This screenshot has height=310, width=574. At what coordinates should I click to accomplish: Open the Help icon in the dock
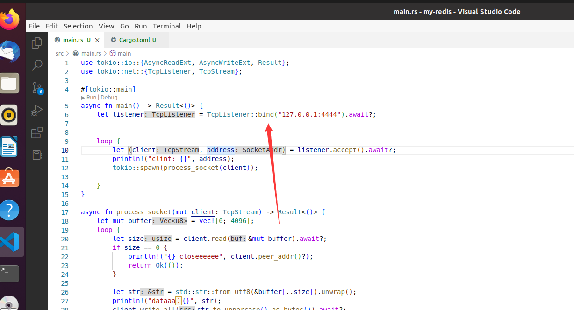(10, 210)
